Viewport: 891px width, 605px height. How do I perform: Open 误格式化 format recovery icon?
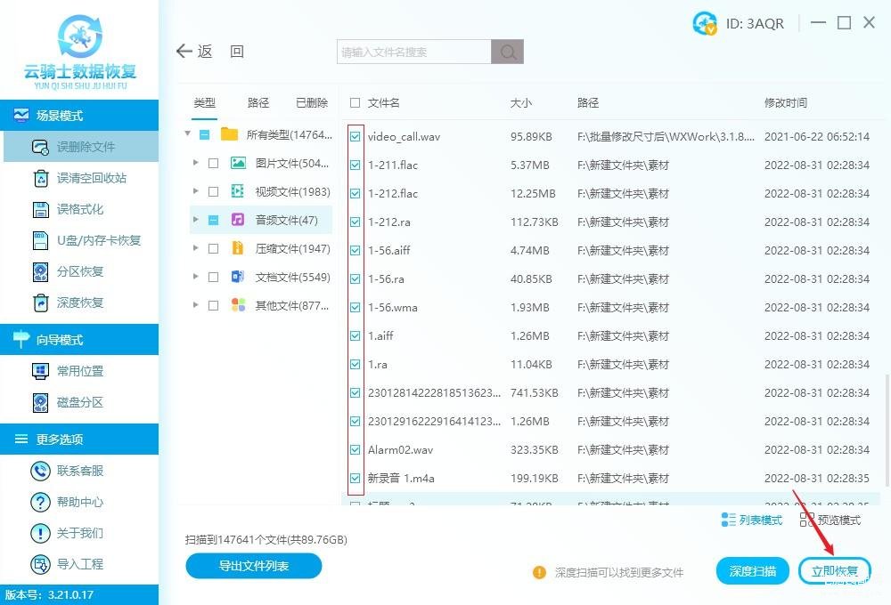(x=41, y=209)
